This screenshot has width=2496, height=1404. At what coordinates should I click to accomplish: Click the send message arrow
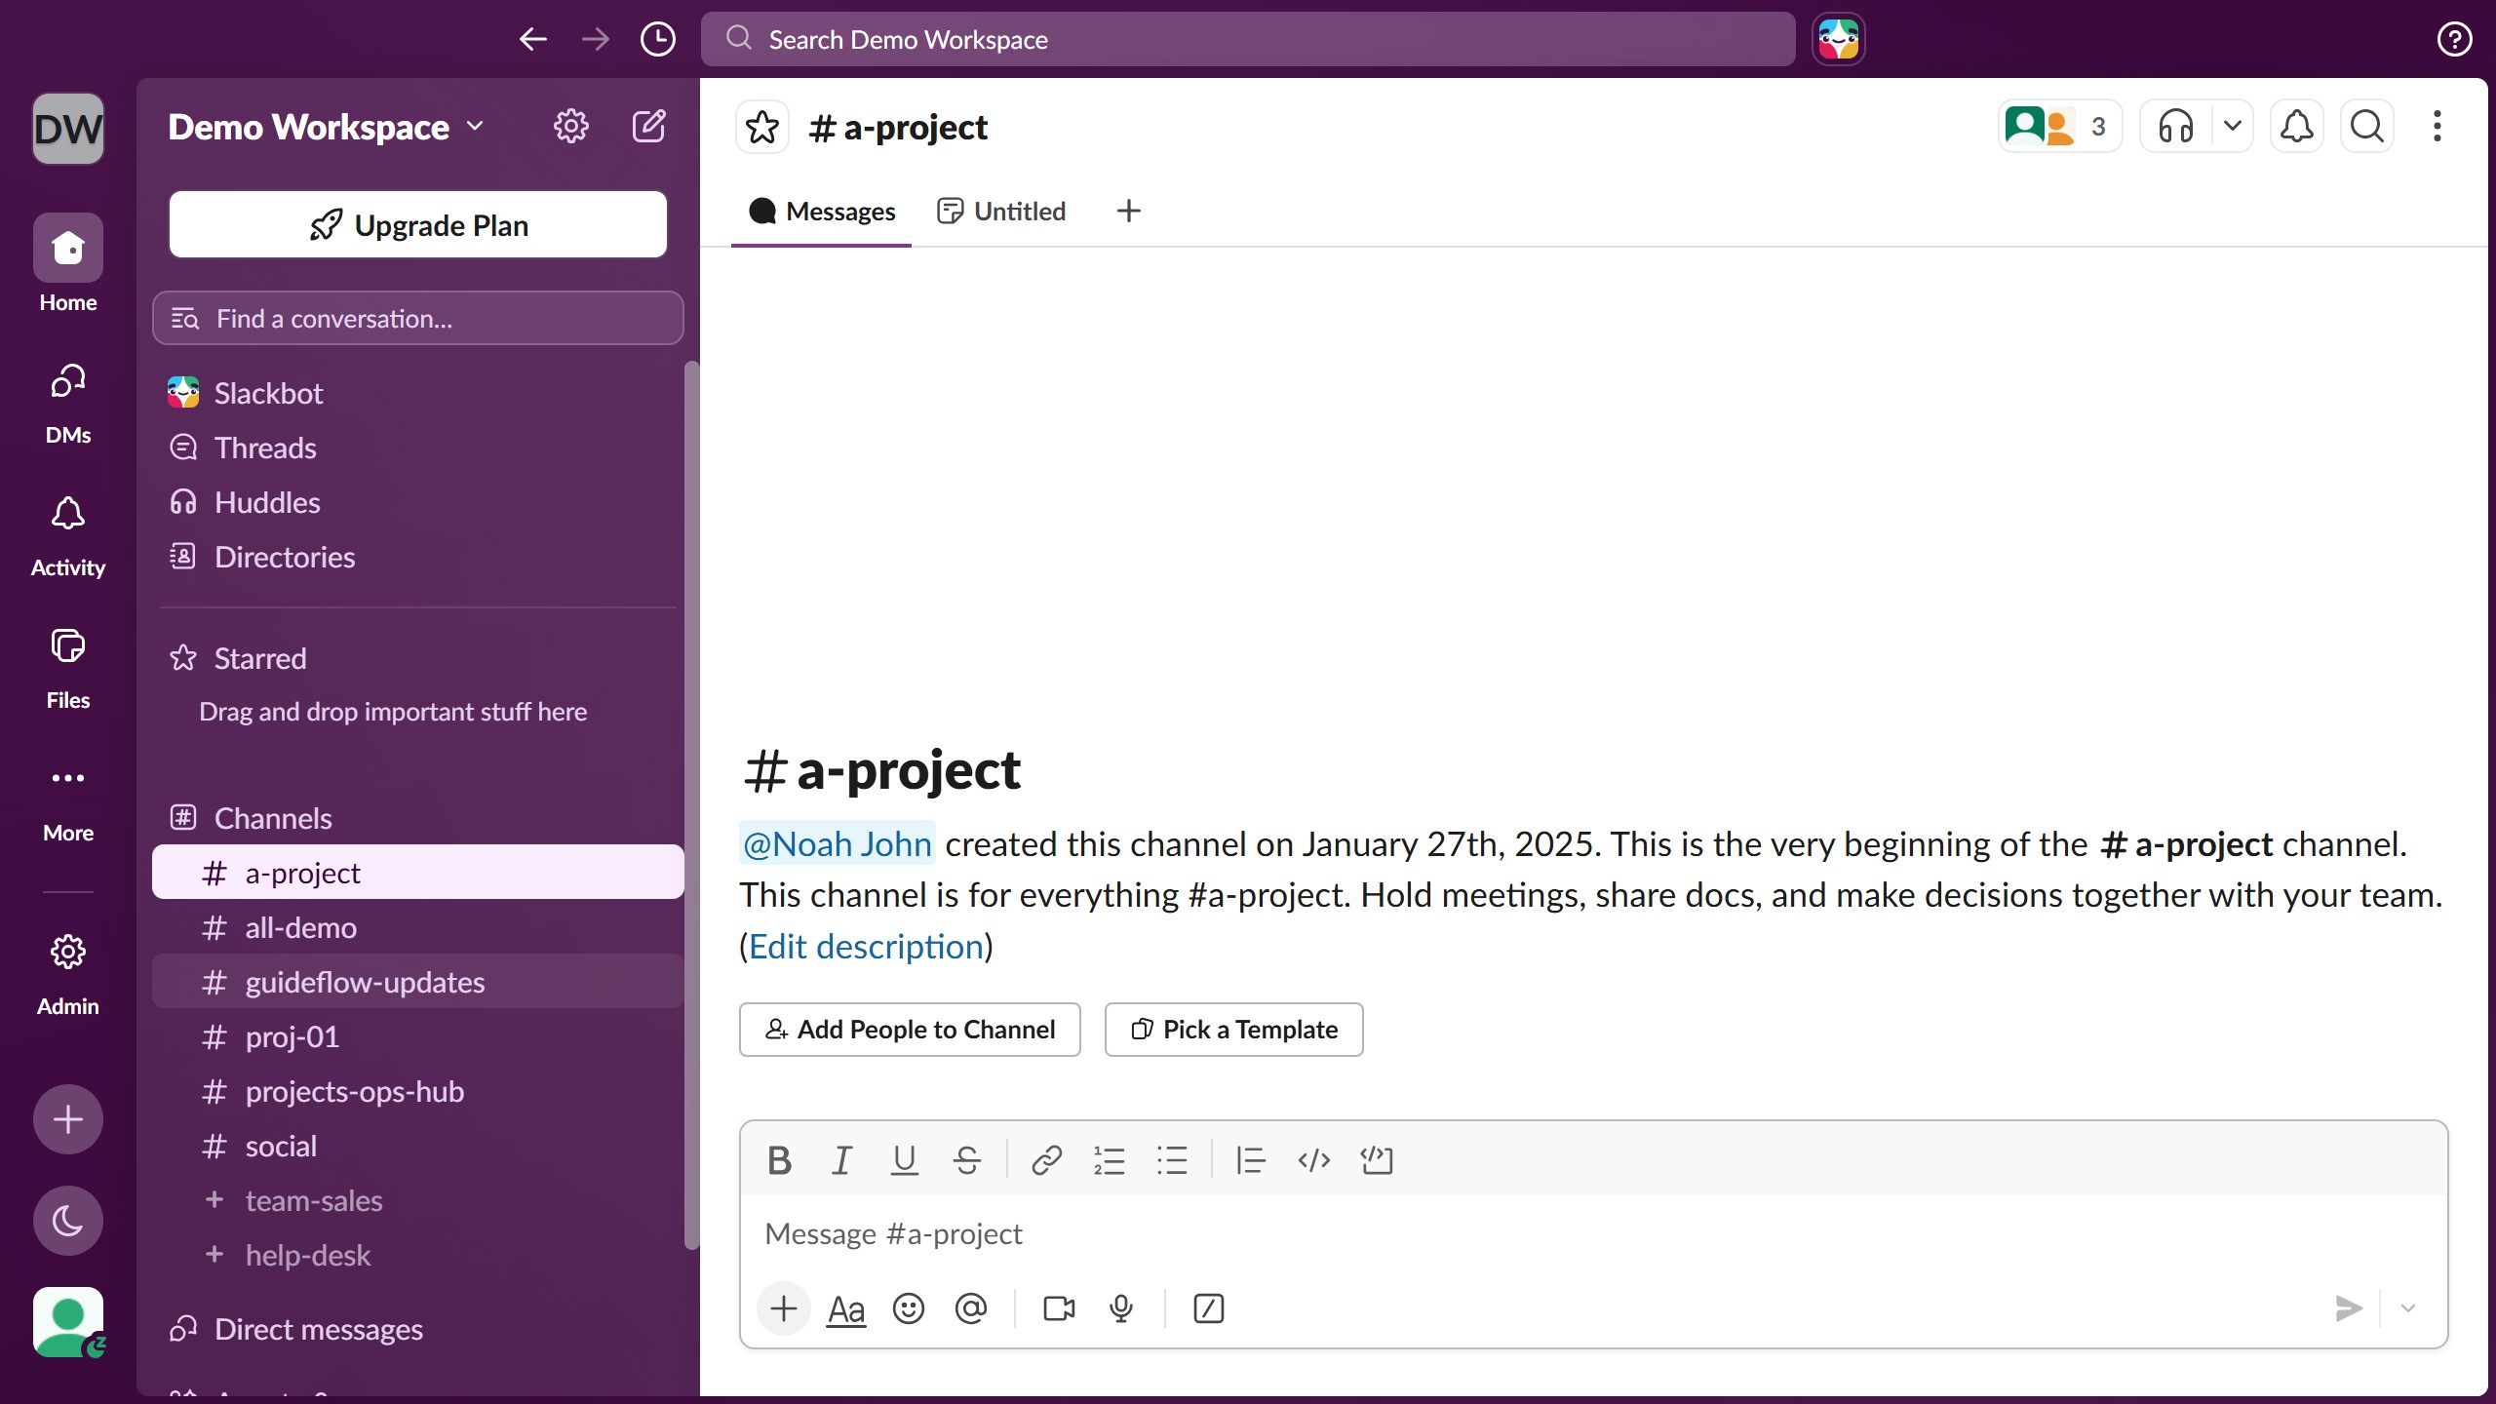tap(2348, 1308)
